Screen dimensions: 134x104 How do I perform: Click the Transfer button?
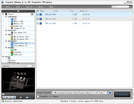pyautogui.click(x=122, y=94)
